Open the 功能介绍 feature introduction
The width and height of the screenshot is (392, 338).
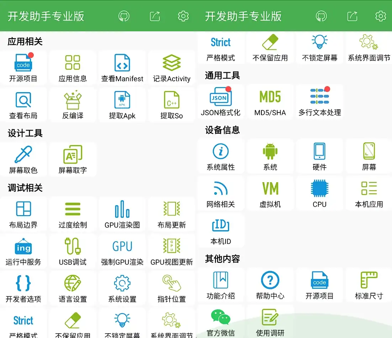point(221,285)
